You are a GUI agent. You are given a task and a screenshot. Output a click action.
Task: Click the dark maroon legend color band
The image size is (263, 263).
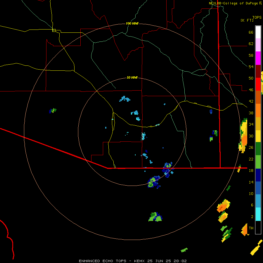pos(258,71)
